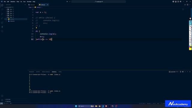Open Customize Layout button
Screen dimensions: 192x108
(x=181, y=1)
